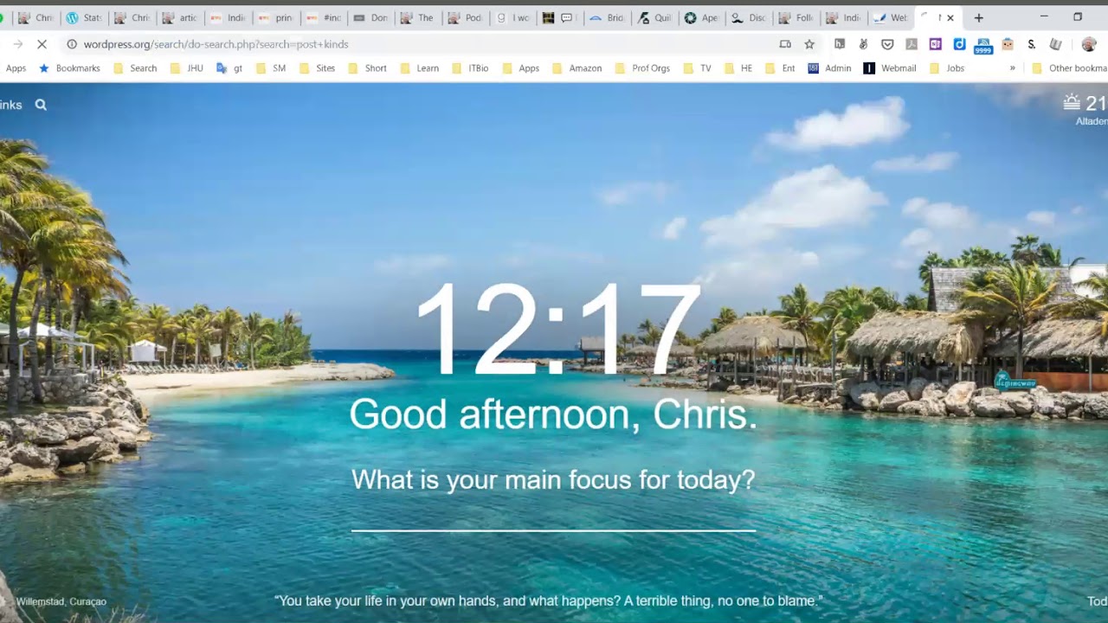This screenshot has width=1108, height=623.
Task: Expand the Ent bookmarks folder
Action: coord(780,68)
